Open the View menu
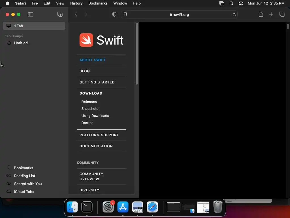This screenshot has width=290, height=218. [60, 3]
